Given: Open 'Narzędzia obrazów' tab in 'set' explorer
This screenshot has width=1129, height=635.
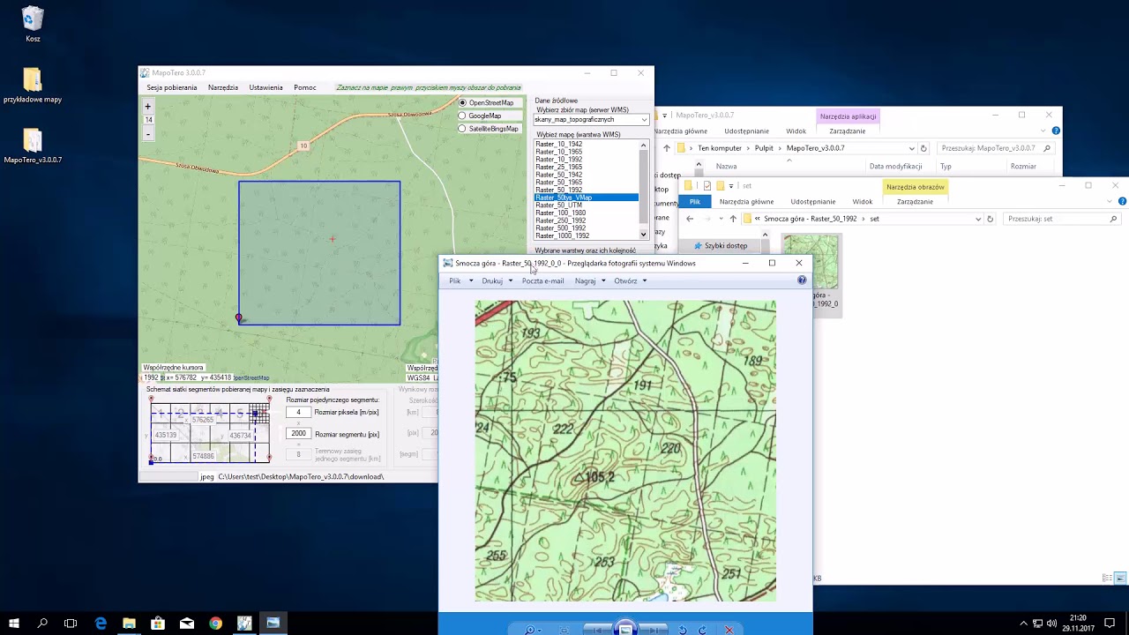Looking at the screenshot, I should tap(915, 187).
